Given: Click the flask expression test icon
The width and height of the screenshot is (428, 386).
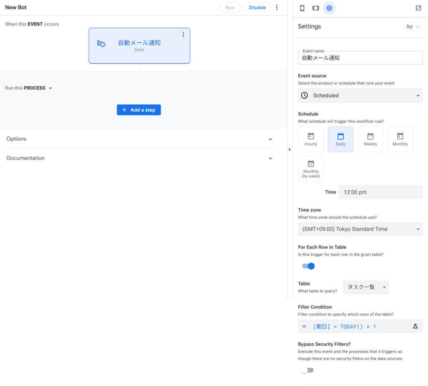Looking at the screenshot, I should pyautogui.click(x=415, y=326).
